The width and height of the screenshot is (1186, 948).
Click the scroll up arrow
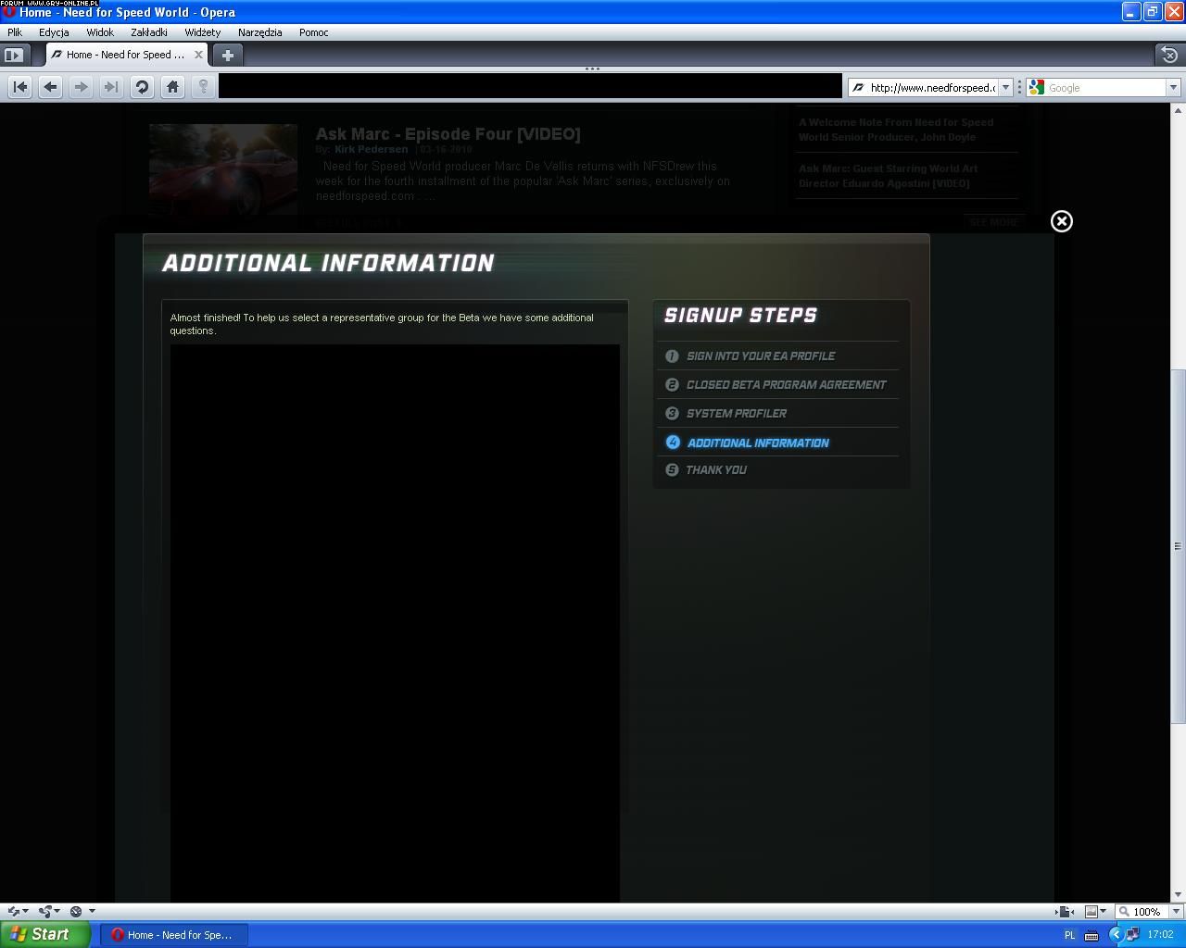coord(1179,110)
